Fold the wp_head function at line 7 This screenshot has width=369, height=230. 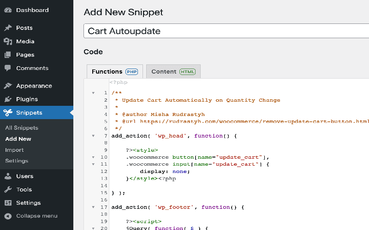click(x=93, y=136)
